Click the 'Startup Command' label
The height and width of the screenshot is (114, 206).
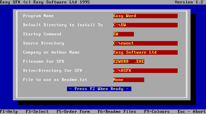[42, 34]
